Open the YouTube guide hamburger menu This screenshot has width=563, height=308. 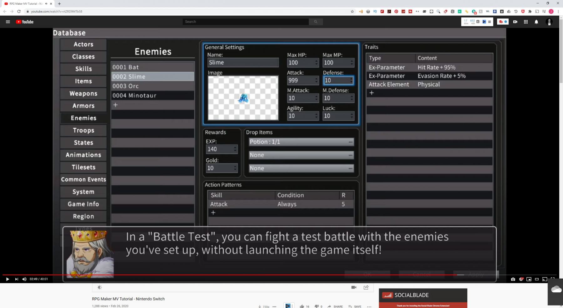pyautogui.click(x=8, y=22)
